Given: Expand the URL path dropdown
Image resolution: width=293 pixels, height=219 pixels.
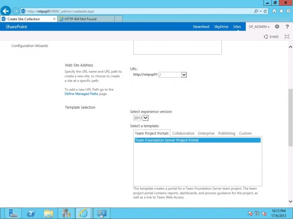Looking at the screenshot, I should pyautogui.click(x=184, y=75).
